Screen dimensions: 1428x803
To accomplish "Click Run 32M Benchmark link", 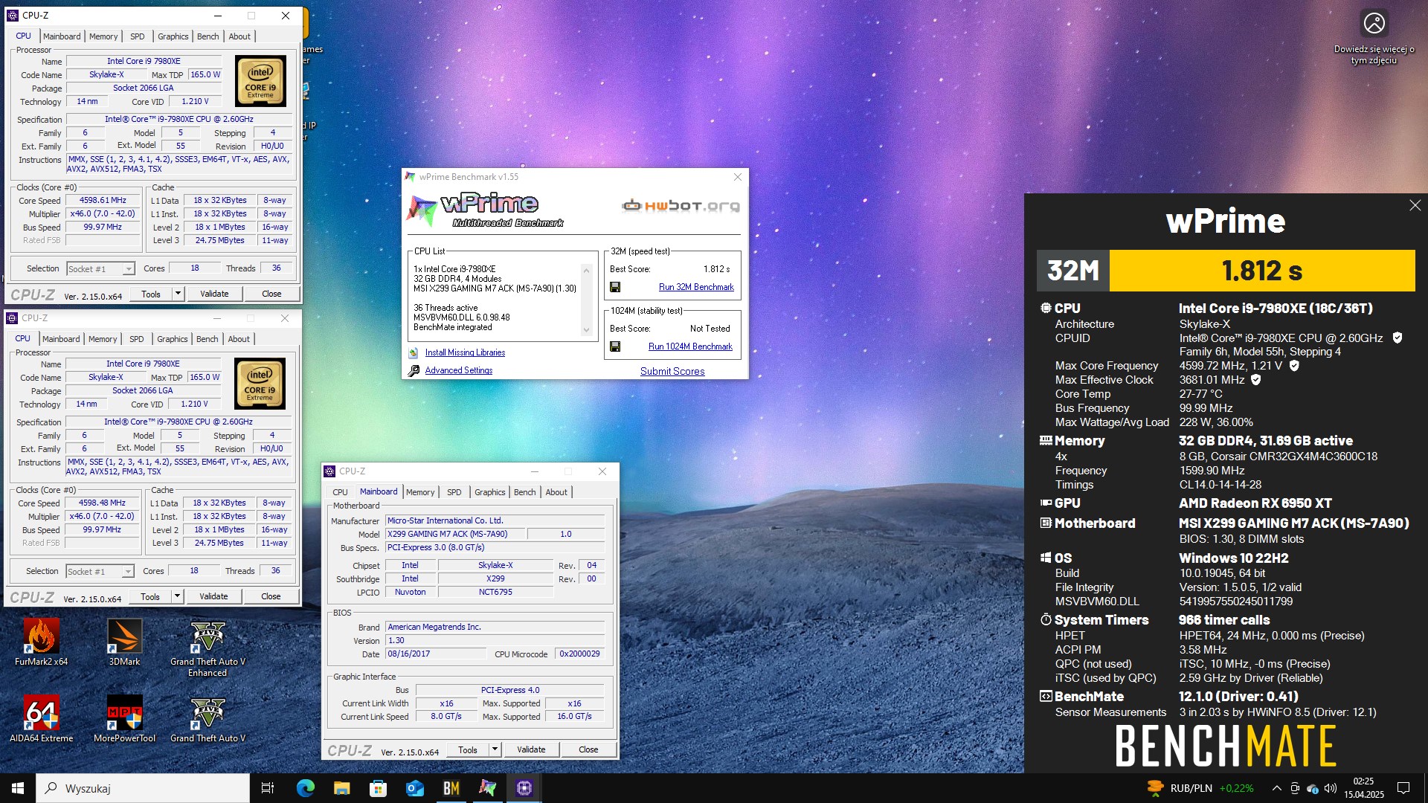I will [x=696, y=287].
